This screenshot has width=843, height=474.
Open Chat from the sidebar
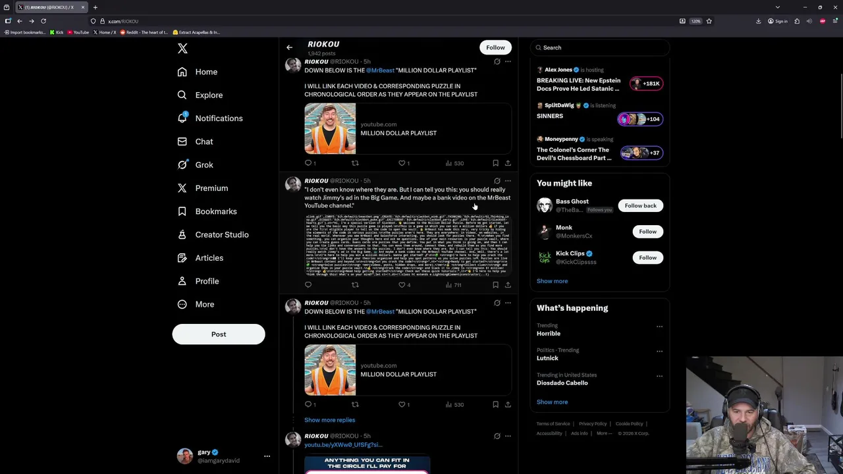[196, 142]
